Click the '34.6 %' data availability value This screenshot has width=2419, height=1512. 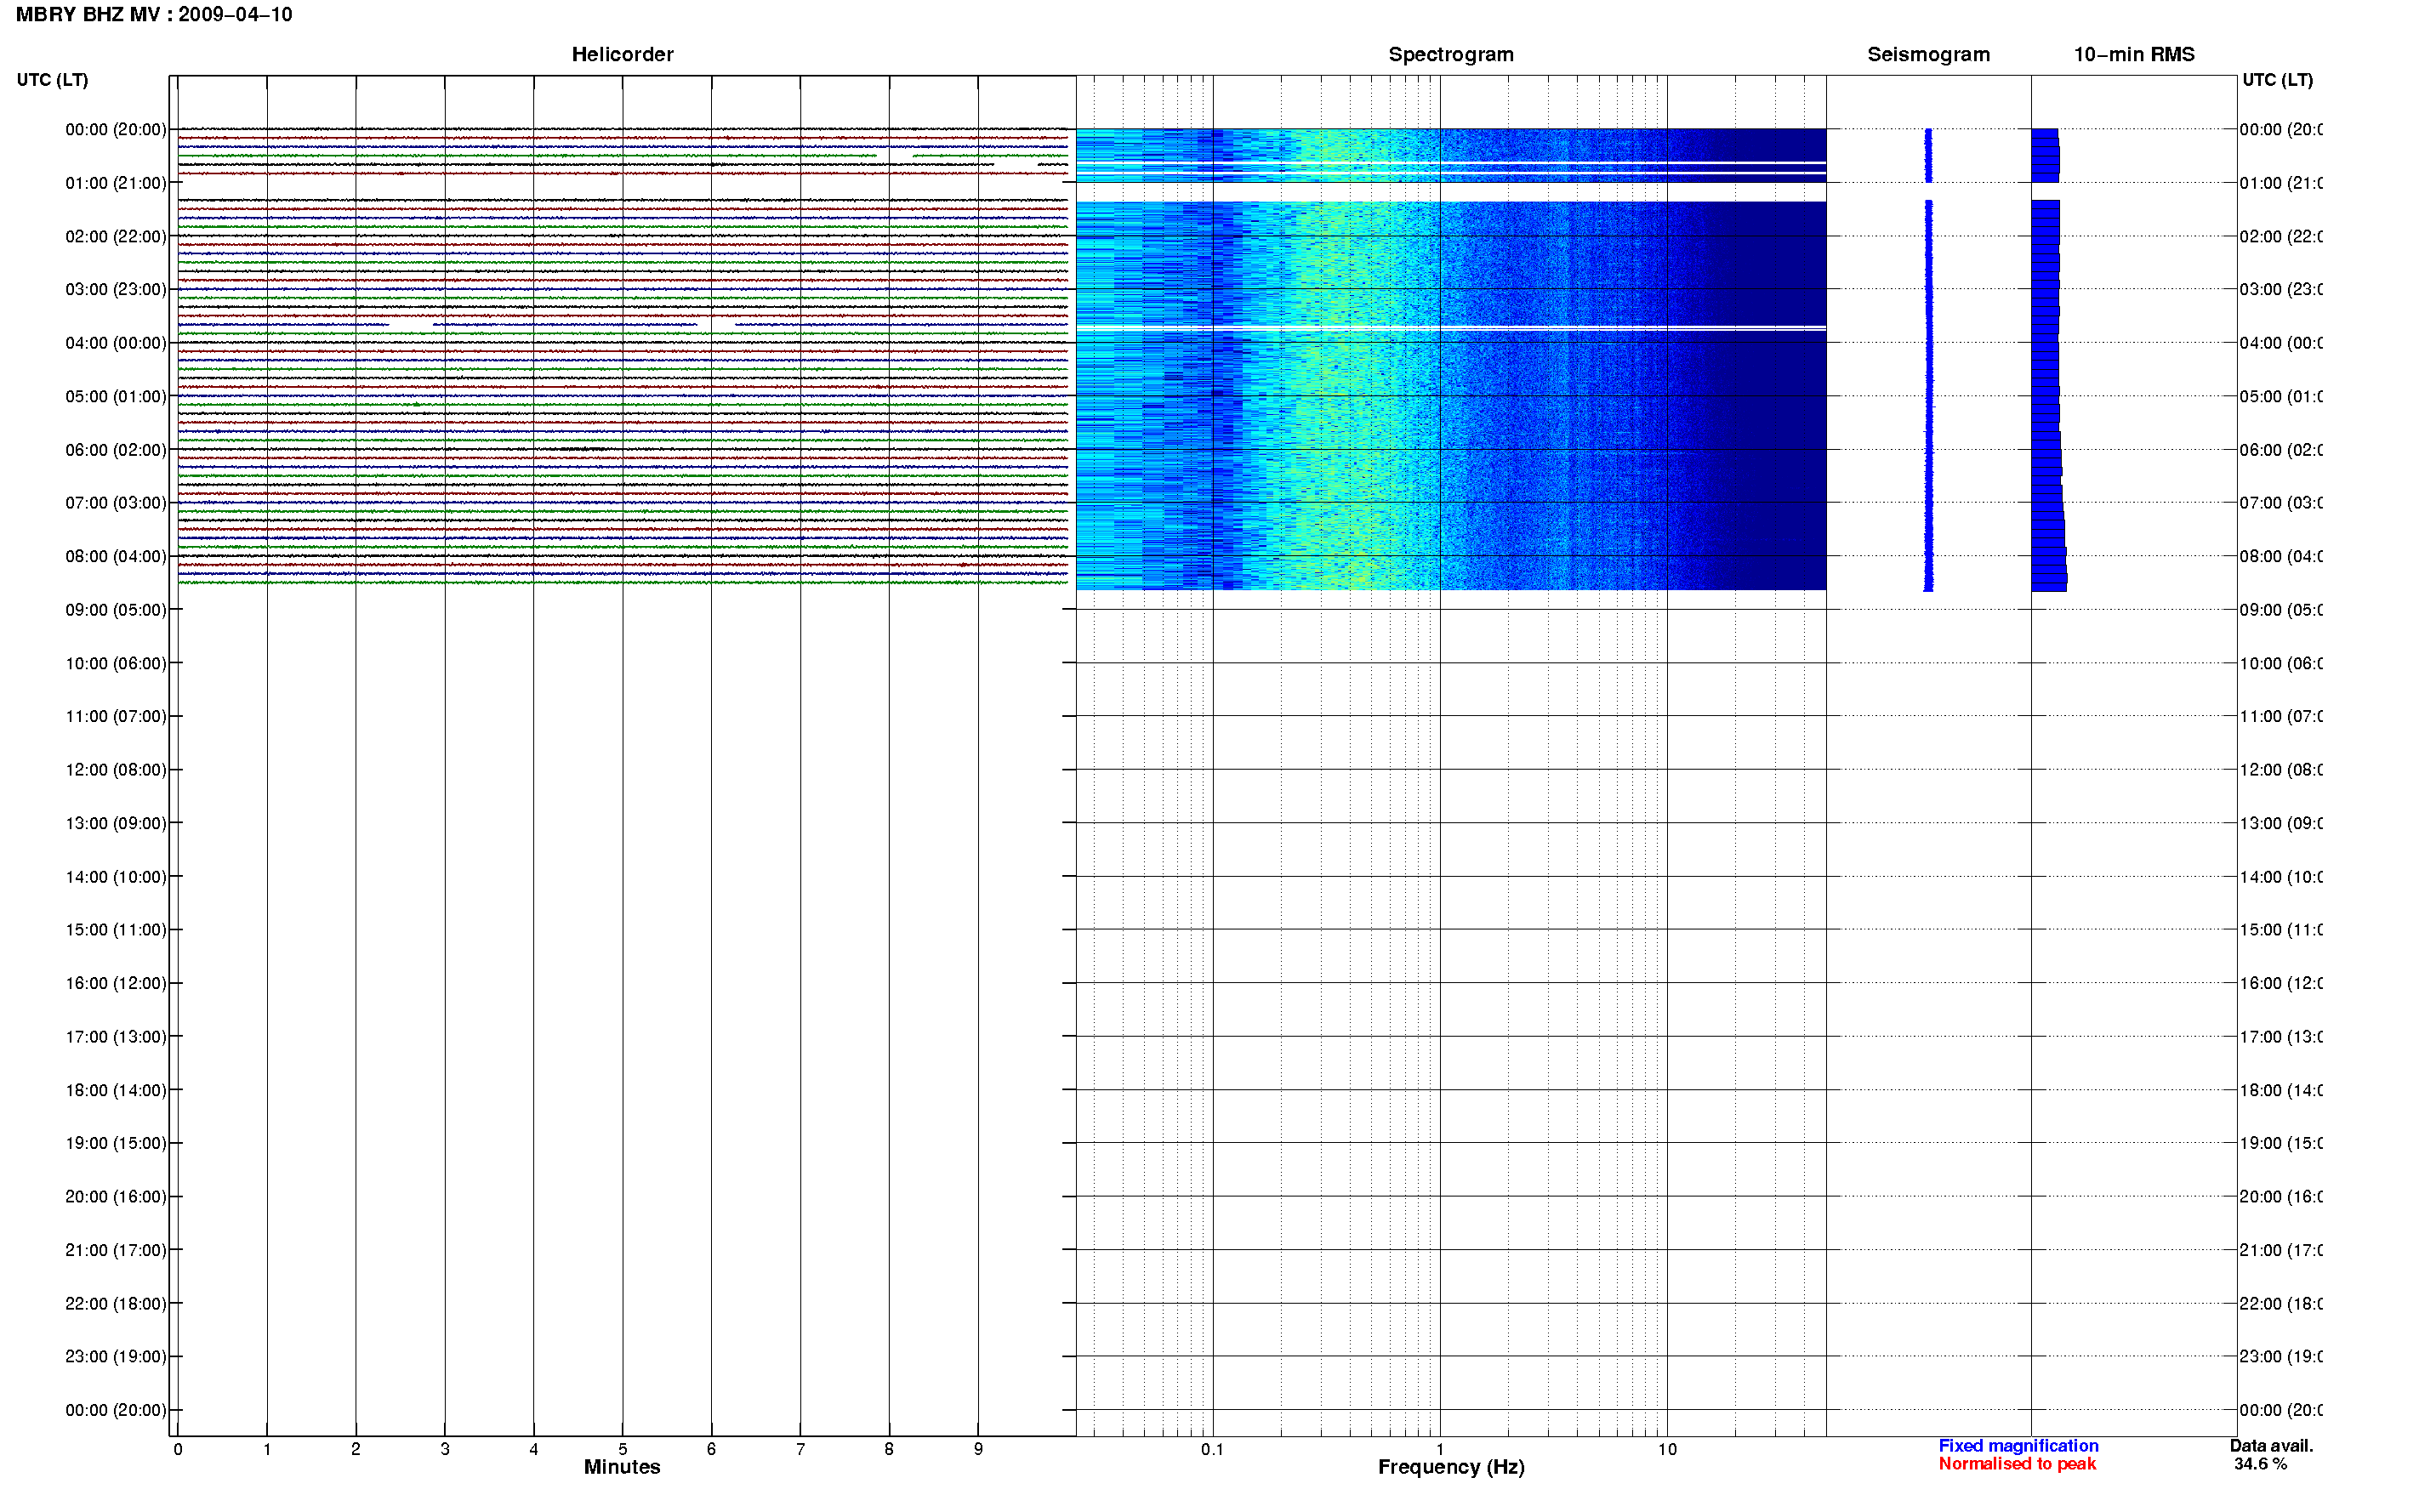[2260, 1464]
